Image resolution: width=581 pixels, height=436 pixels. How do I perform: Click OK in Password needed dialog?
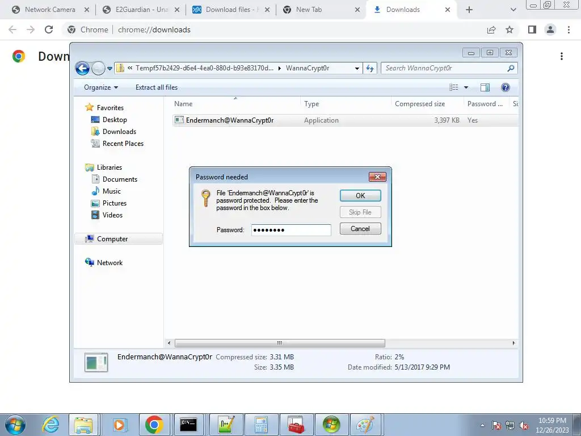(x=360, y=196)
